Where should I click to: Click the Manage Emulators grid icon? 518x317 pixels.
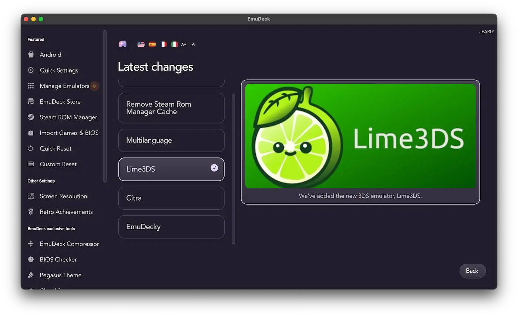point(31,86)
